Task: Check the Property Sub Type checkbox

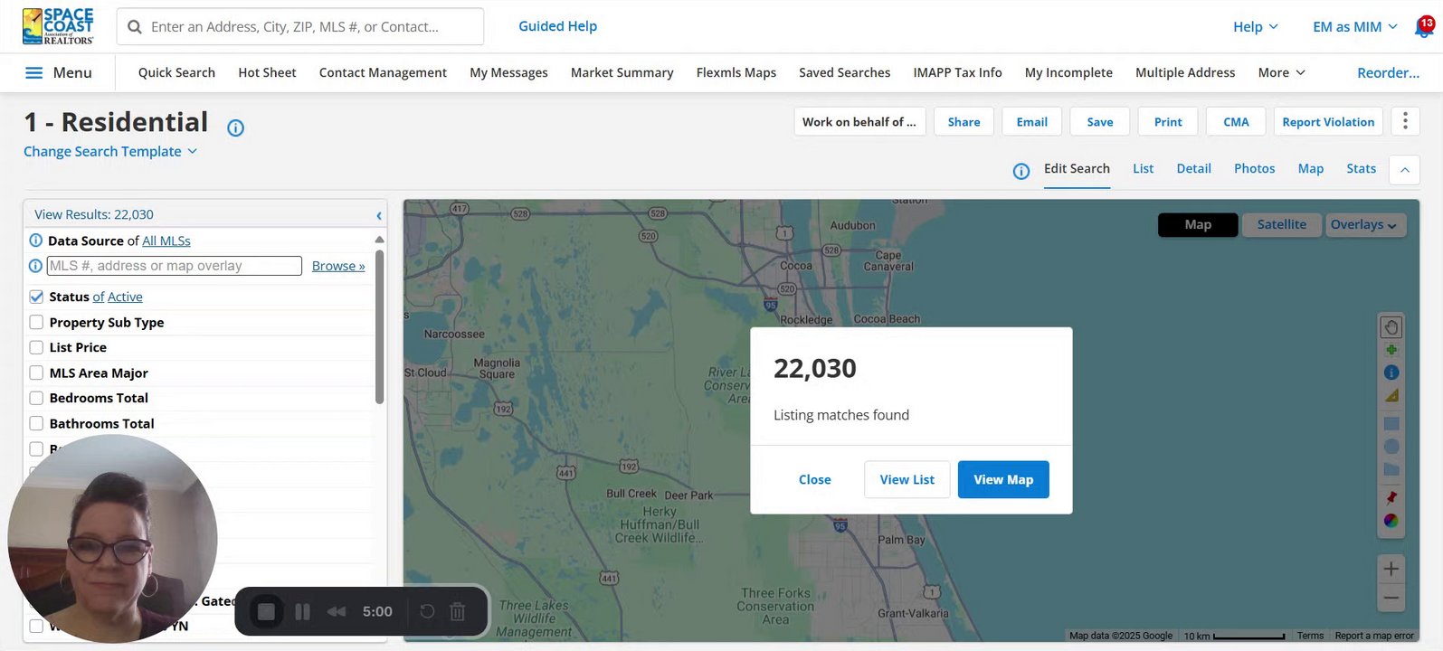Action: tap(36, 322)
